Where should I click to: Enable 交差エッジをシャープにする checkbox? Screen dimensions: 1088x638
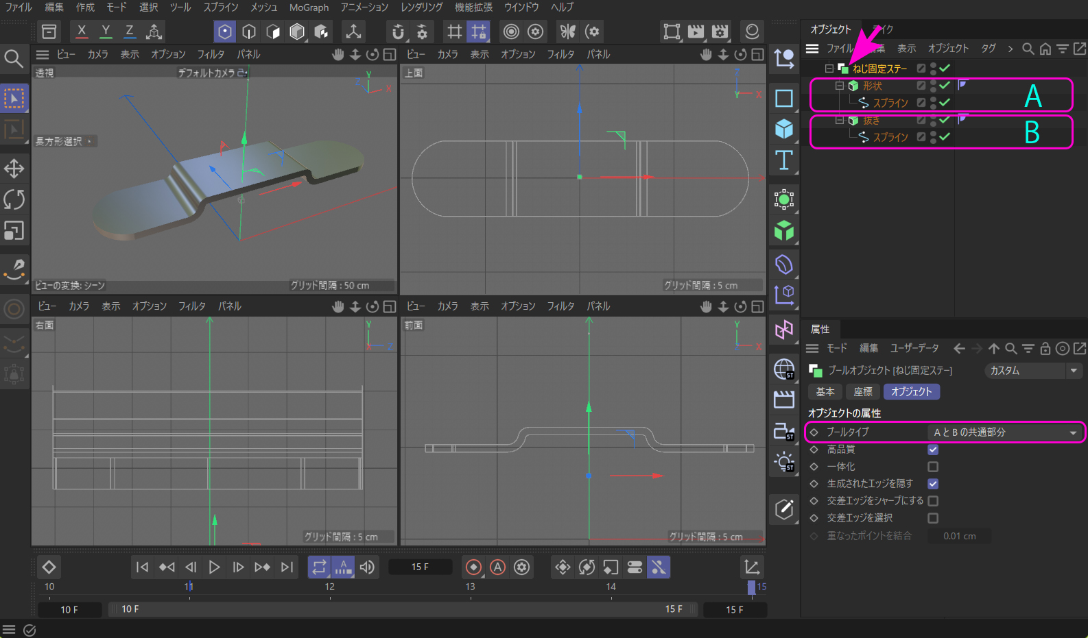coord(933,501)
